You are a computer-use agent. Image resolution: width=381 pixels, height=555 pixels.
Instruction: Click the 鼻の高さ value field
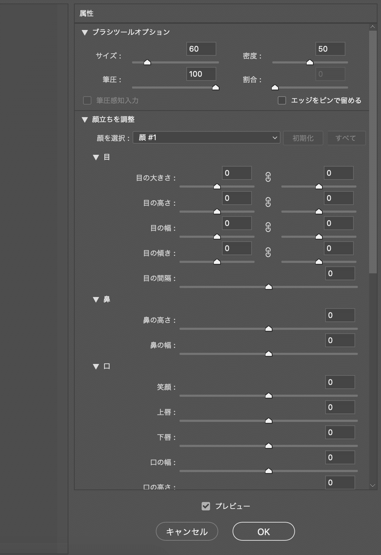point(340,315)
